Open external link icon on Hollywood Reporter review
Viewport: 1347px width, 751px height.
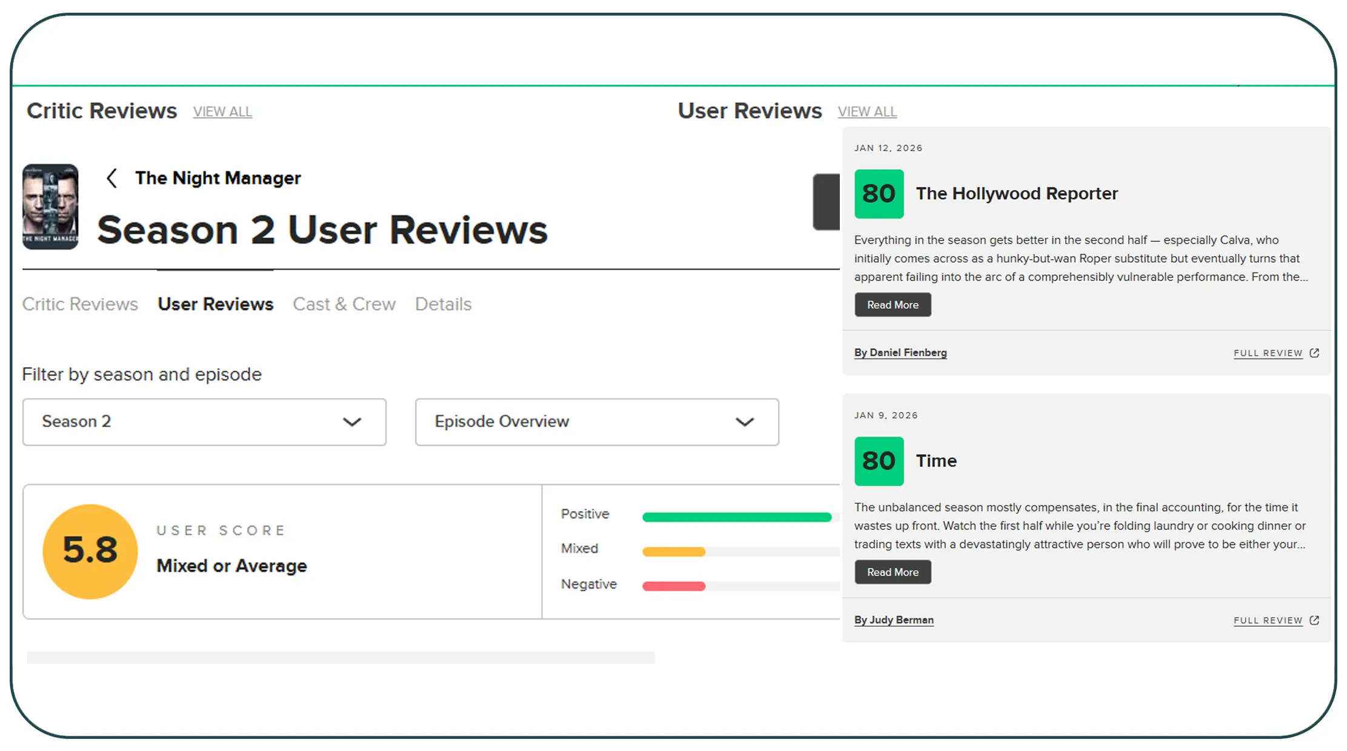point(1314,352)
